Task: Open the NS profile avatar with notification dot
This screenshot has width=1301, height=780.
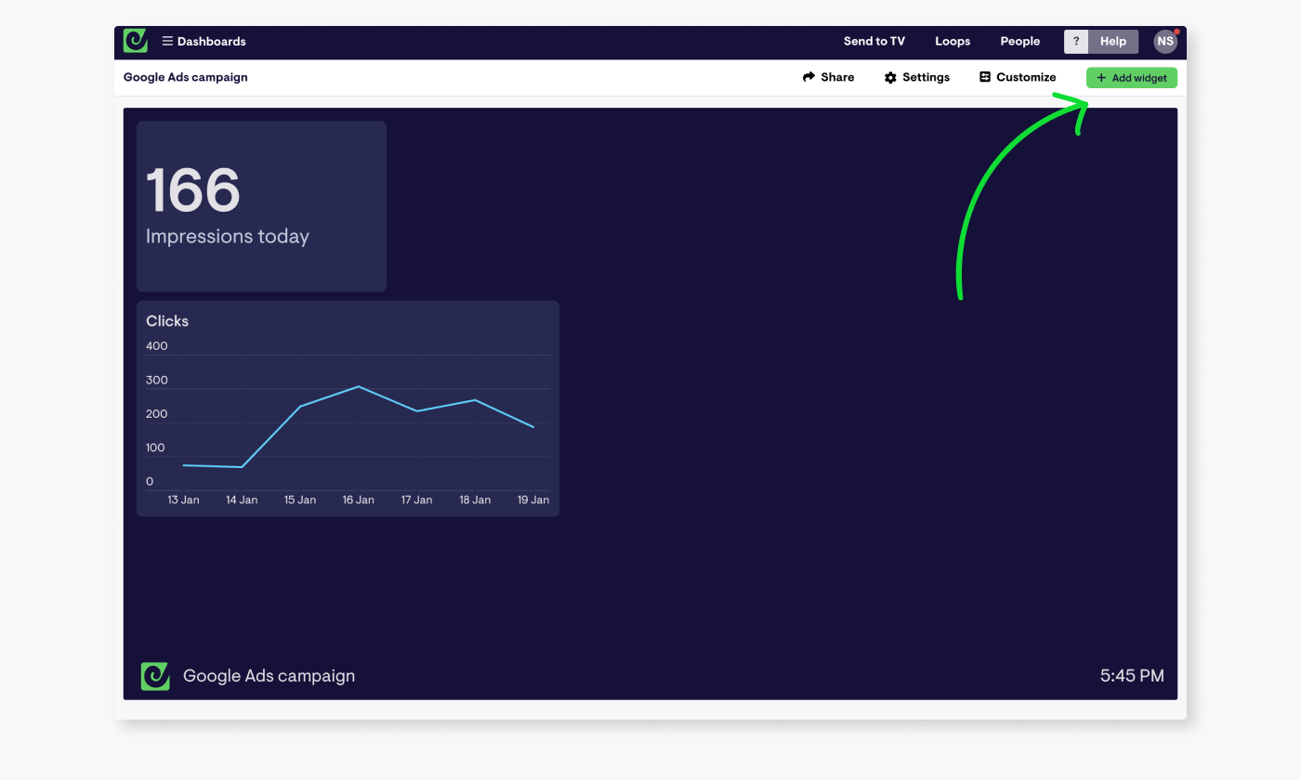Action: point(1165,41)
